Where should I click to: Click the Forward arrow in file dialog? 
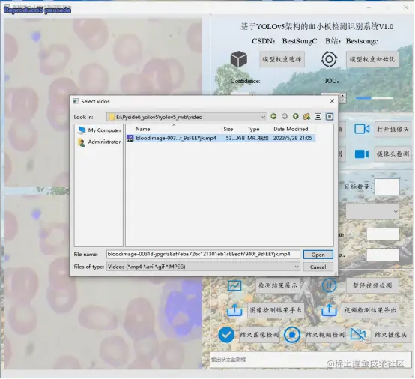pyautogui.click(x=285, y=116)
